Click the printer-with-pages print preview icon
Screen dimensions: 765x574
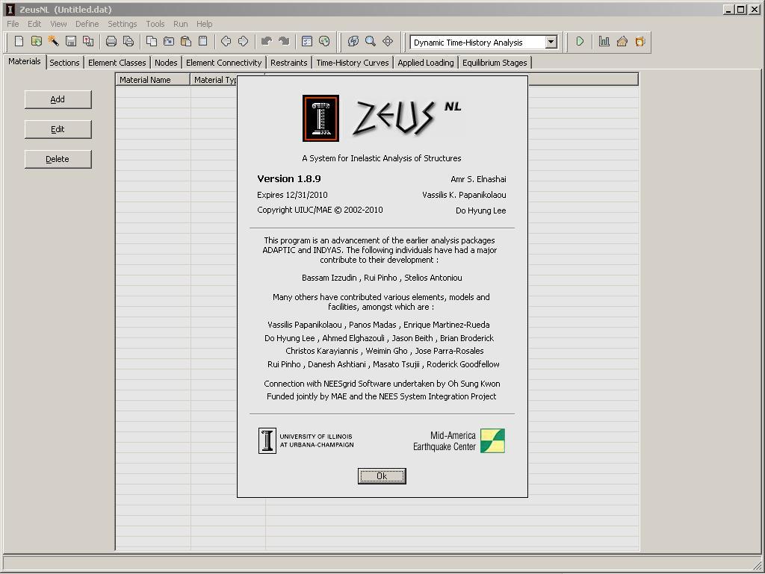point(128,41)
